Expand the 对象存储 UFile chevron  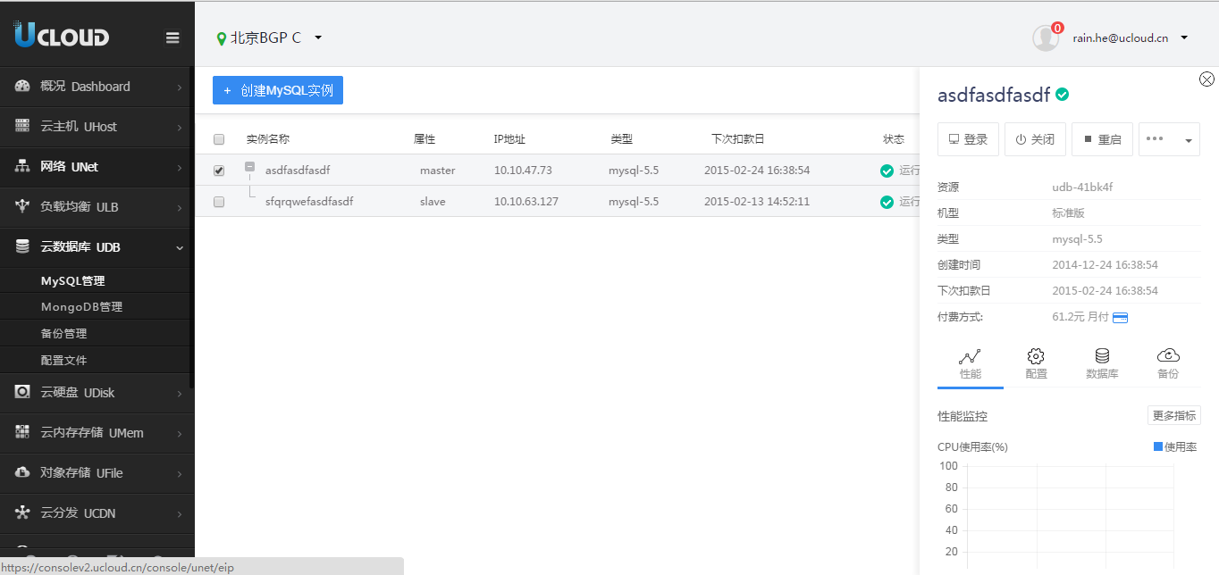coord(180,473)
